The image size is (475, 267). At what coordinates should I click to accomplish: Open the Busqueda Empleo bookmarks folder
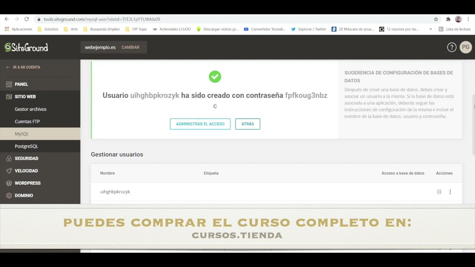coord(101,29)
